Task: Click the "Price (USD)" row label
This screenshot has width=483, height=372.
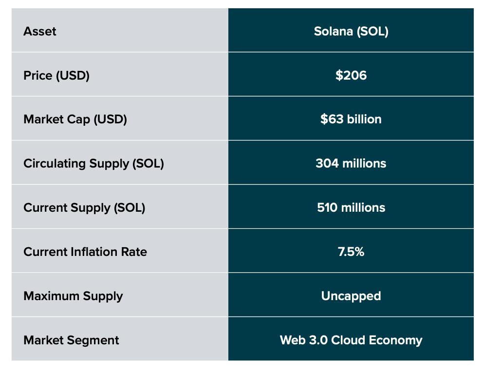Action: pyautogui.click(x=56, y=76)
